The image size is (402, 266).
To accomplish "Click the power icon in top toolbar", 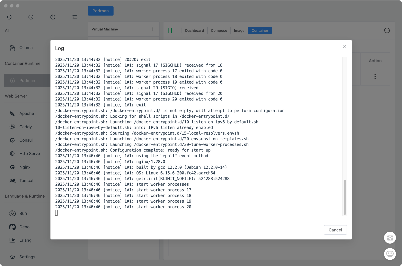I will coord(53,17).
